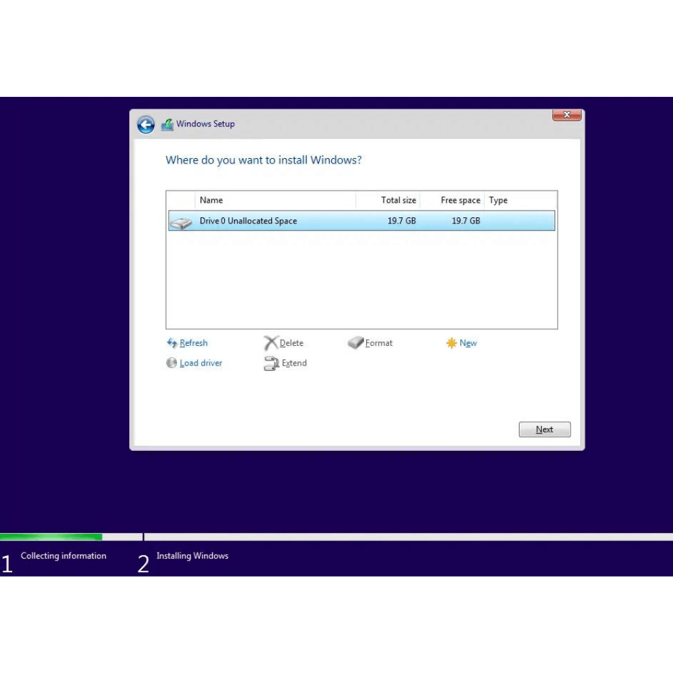Viewport: 673px width, 673px height.
Task: Click the Format disk icon
Action: (355, 343)
